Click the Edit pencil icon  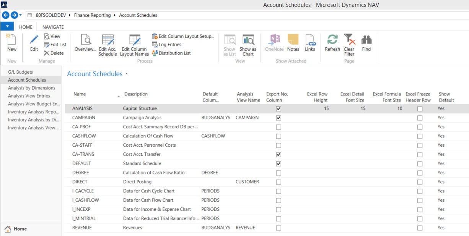34,40
